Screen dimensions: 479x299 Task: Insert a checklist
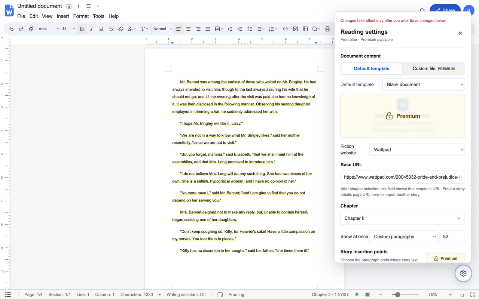click(x=249, y=29)
